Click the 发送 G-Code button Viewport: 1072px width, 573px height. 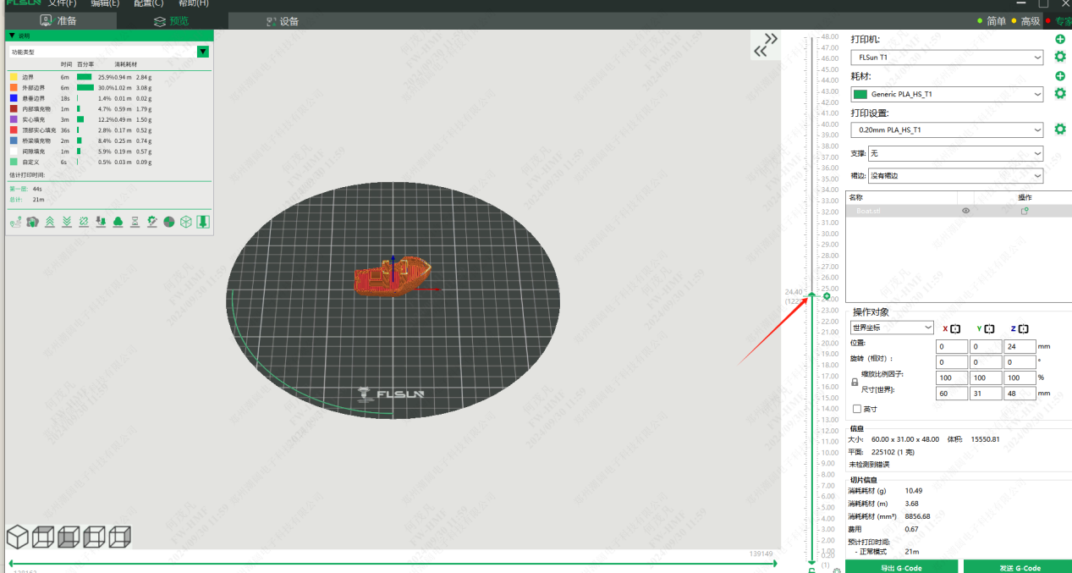coord(1019,567)
